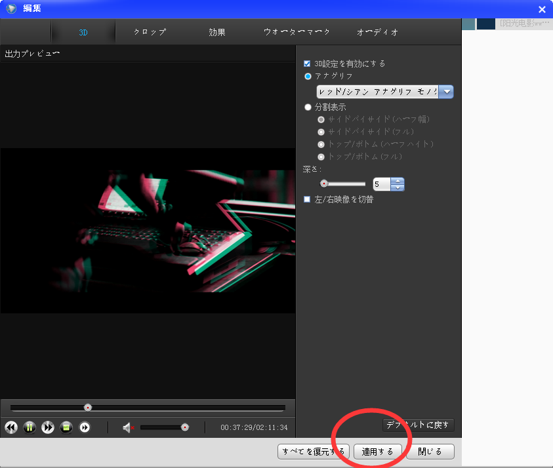
Task: Decrease depth value with down arrow
Action: [x=398, y=188]
